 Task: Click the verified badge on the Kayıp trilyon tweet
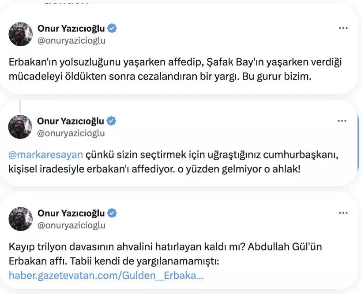tap(113, 213)
